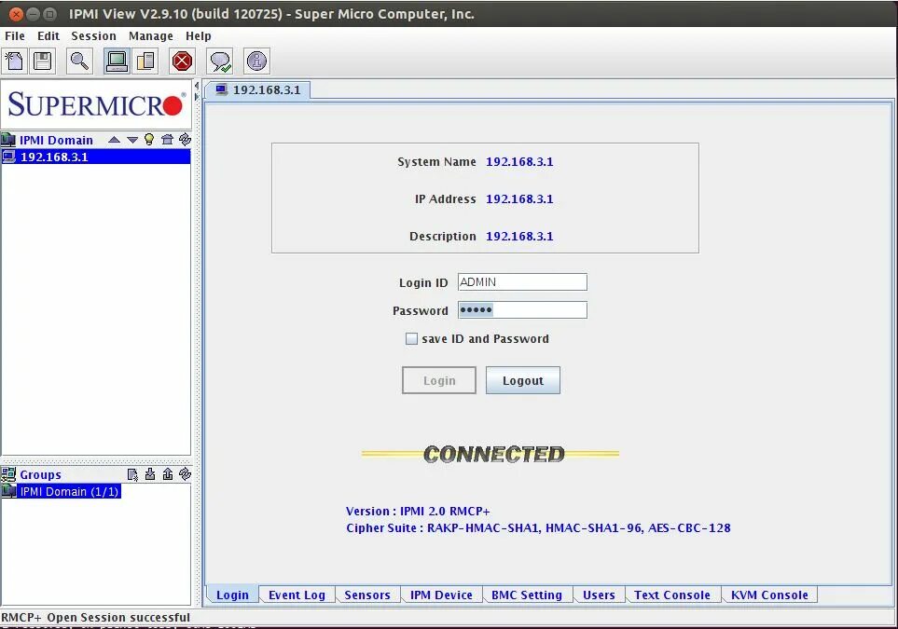Click the IP Address value 192.168.3.1
This screenshot has width=898, height=629.
coord(519,198)
